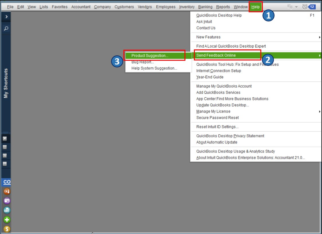Expand the New Features submenu

256,37
